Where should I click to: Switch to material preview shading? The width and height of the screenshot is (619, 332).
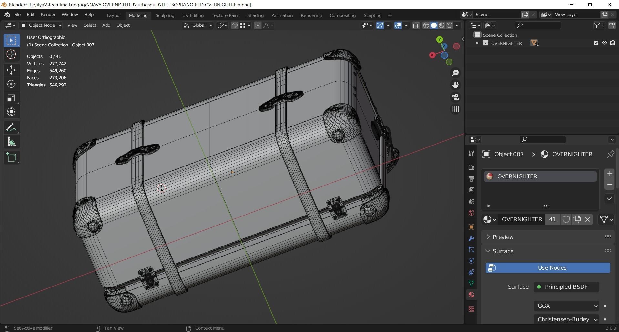pyautogui.click(x=442, y=25)
